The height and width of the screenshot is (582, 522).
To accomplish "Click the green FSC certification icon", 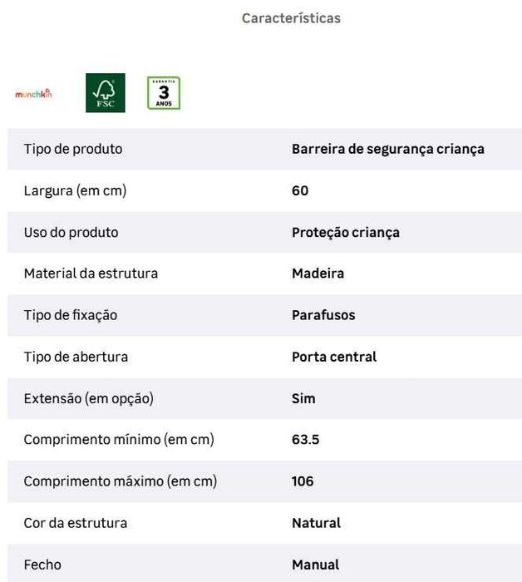I will pos(106,93).
